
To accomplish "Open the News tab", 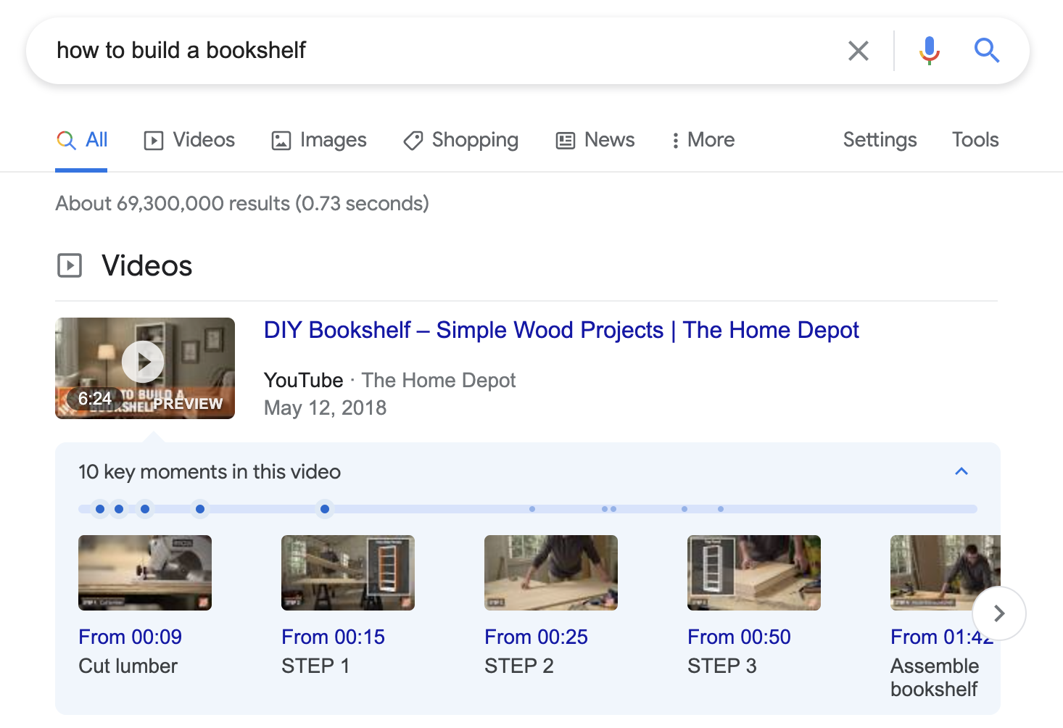I will coord(595,140).
